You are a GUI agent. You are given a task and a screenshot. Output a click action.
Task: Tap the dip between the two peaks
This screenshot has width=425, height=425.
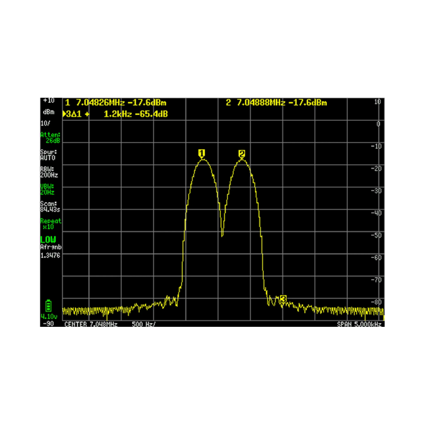pyautogui.click(x=222, y=234)
